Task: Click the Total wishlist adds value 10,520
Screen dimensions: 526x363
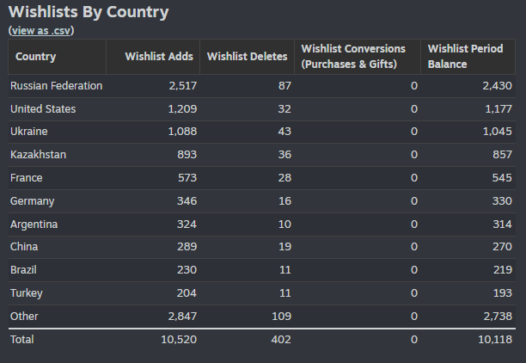Action: 179,340
